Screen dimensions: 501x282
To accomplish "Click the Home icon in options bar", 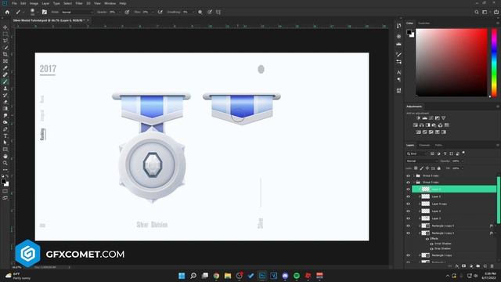I will tap(7, 13).
